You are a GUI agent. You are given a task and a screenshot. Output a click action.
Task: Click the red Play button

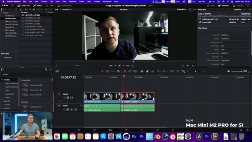(123, 65)
